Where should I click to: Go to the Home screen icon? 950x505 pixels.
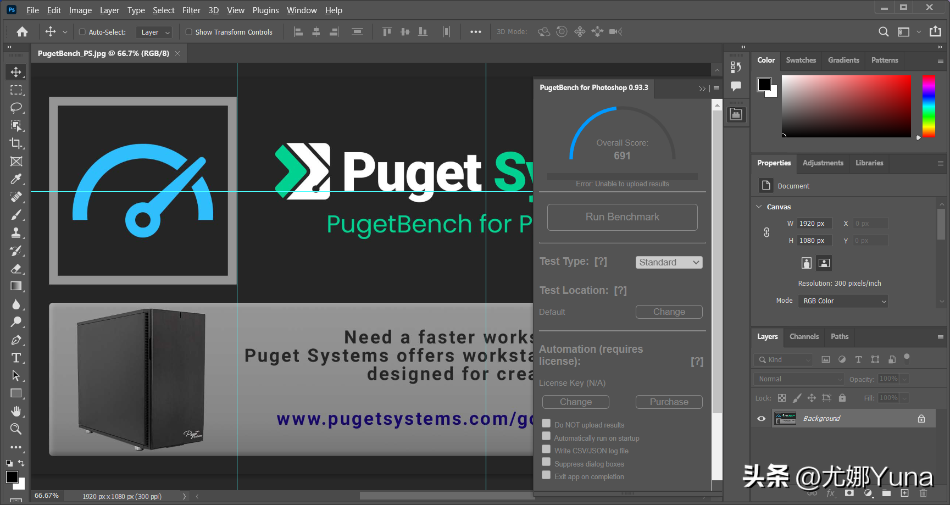22,32
